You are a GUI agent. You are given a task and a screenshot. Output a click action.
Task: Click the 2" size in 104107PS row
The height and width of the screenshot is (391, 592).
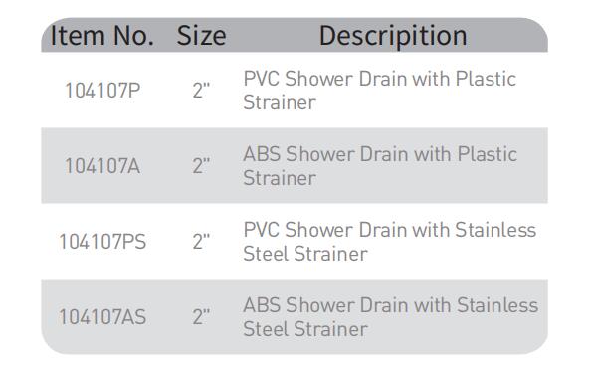201,242
